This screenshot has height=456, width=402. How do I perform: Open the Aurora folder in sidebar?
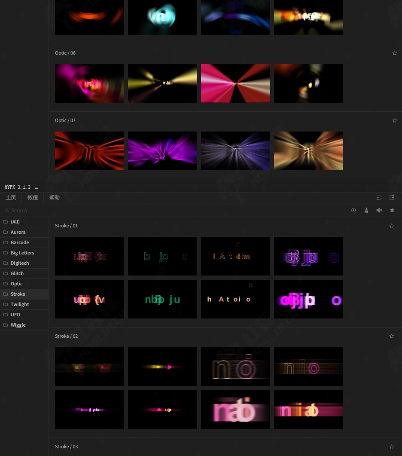click(x=18, y=232)
